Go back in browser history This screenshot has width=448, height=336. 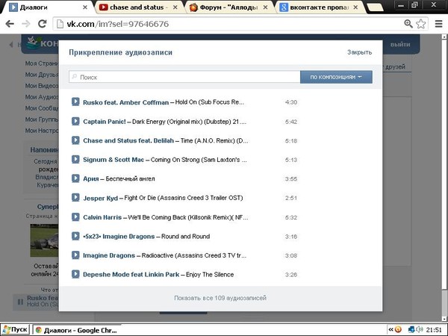click(x=10, y=24)
